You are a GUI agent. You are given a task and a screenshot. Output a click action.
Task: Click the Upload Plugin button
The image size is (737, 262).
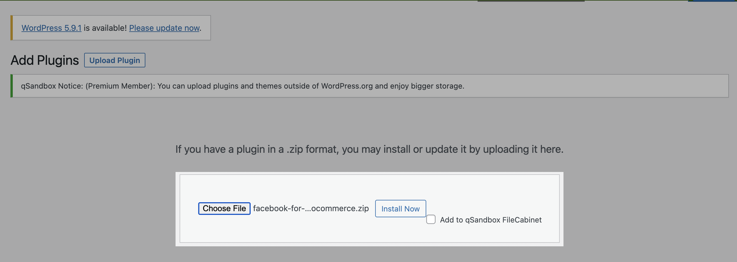click(115, 60)
